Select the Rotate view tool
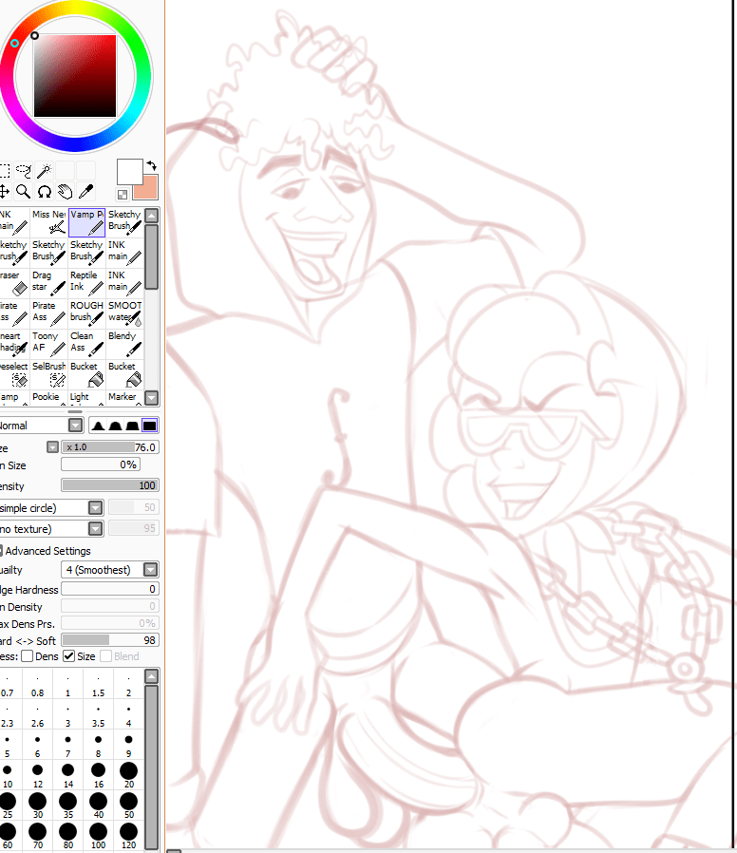 (x=44, y=192)
